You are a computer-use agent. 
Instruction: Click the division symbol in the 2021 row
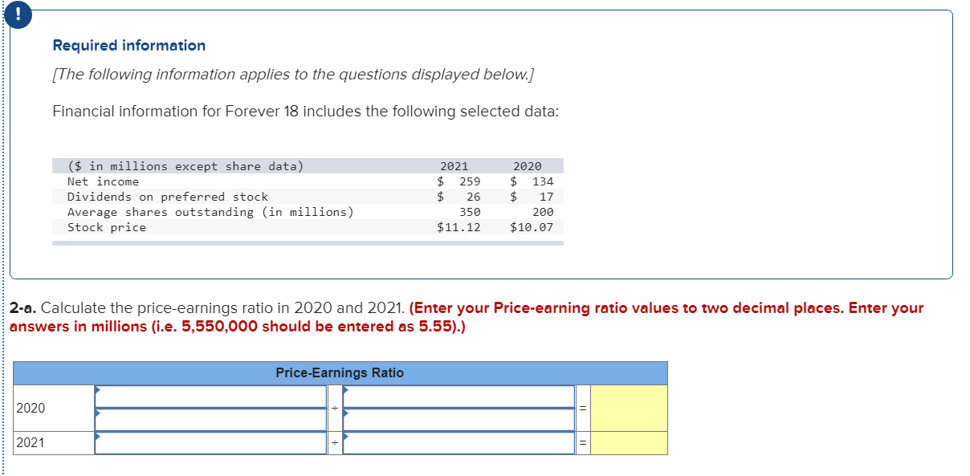click(x=333, y=442)
